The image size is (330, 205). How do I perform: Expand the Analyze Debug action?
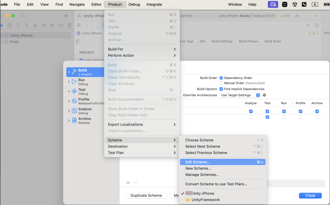tap(69, 111)
